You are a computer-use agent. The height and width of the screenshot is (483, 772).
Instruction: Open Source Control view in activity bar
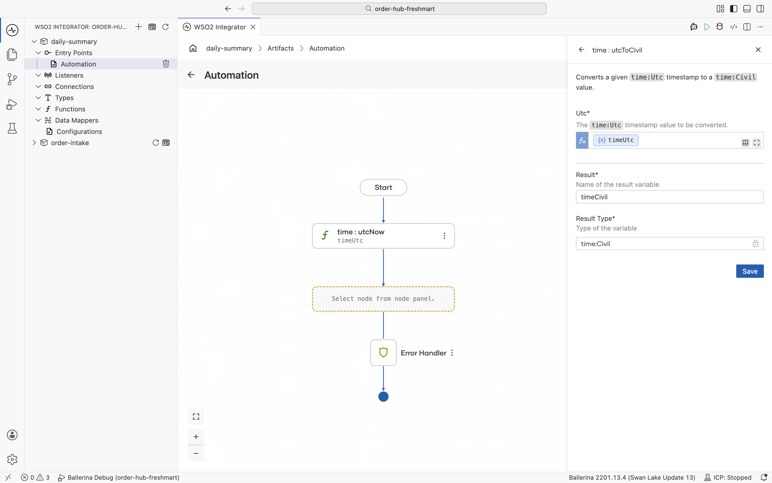coord(12,79)
